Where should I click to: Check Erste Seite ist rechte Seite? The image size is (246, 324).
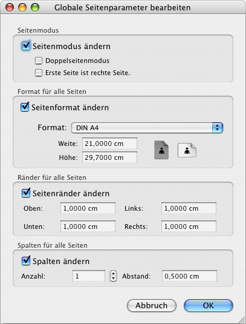pyautogui.click(x=39, y=73)
